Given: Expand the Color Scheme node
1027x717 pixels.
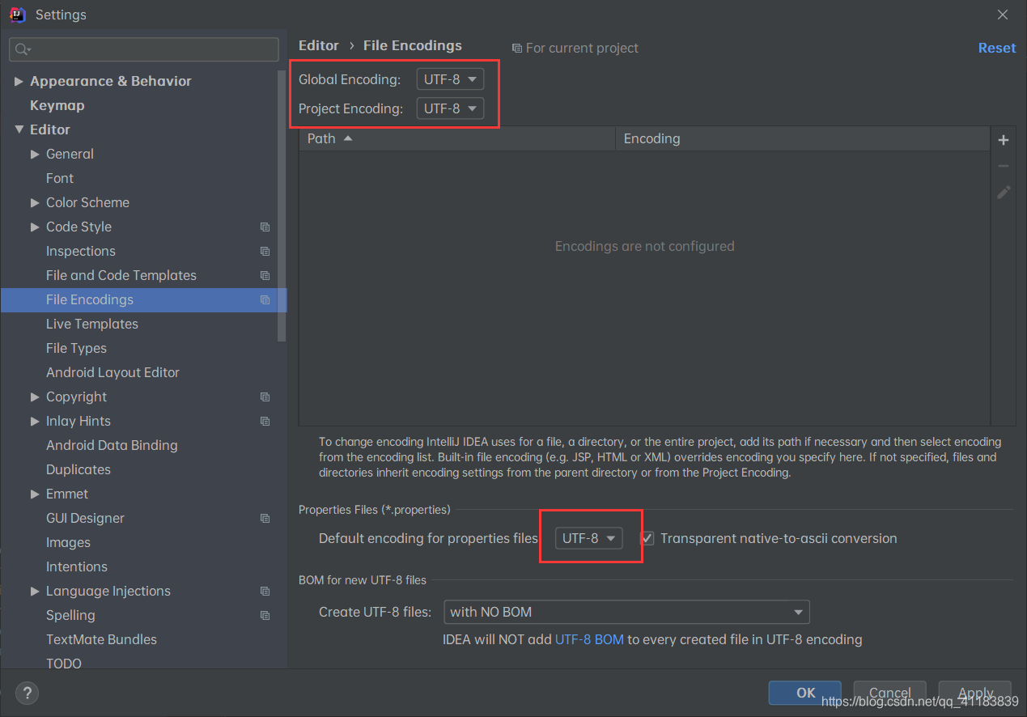Looking at the screenshot, I should (x=35, y=203).
